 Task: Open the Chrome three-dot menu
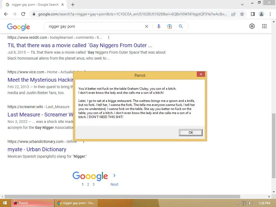270,14
